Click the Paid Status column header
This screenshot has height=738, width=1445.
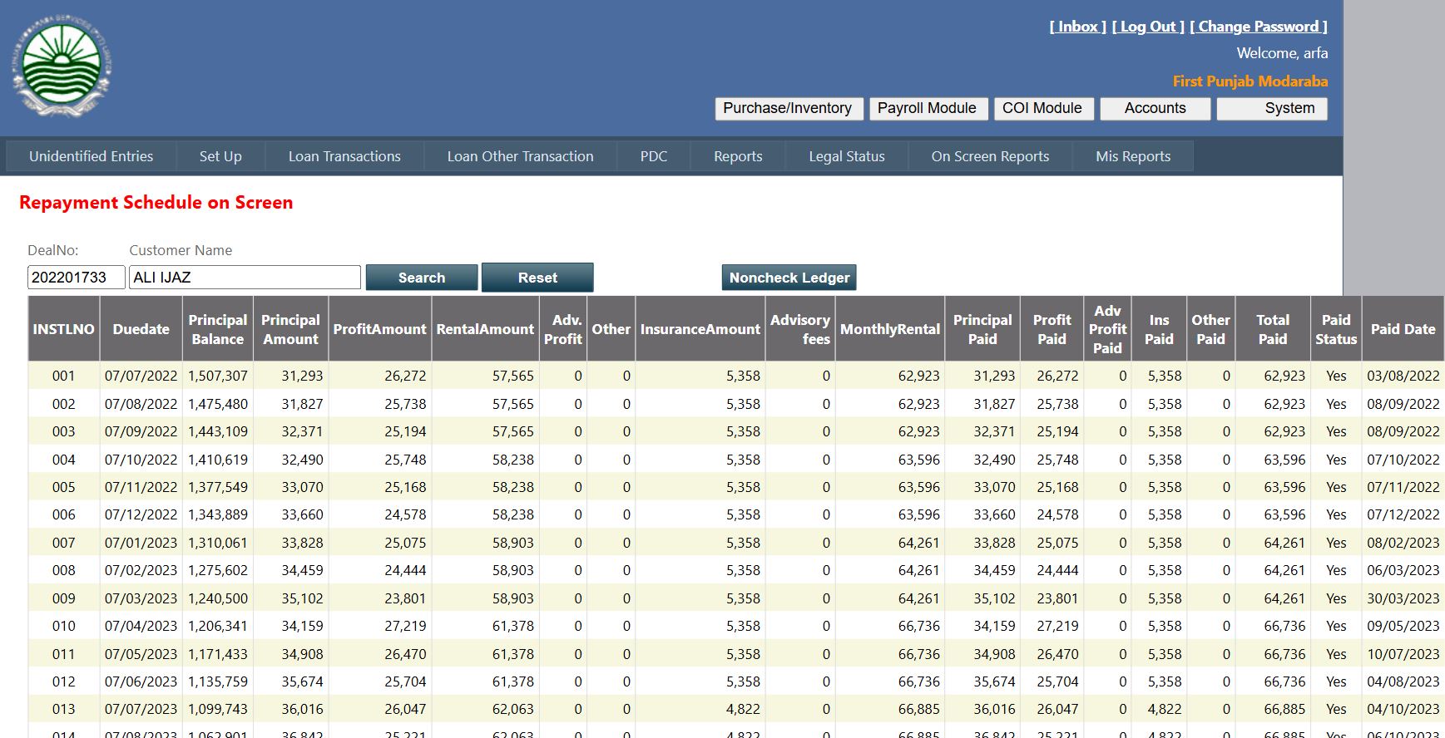(1336, 329)
